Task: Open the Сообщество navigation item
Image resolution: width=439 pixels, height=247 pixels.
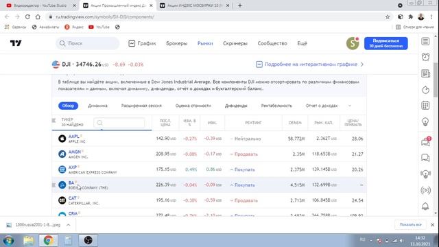Action: coord(272,43)
